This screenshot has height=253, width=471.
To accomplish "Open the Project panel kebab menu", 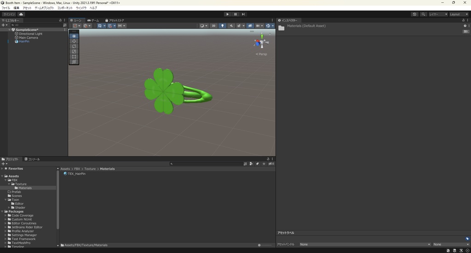I will coord(272,159).
